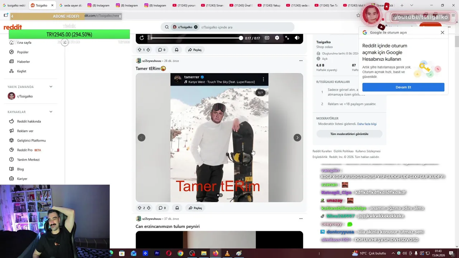Screen dimensions: 459x258
Task: Upvote the post with 1 vote
Action: click(139, 50)
